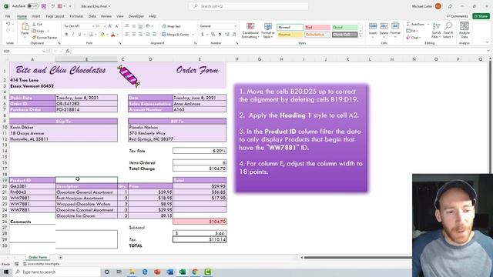Open Sort & Filter menu
The width and height of the screenshot is (493, 277).
436,31
